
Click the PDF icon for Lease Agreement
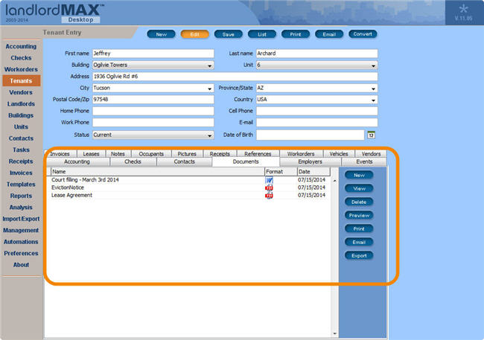click(x=269, y=195)
